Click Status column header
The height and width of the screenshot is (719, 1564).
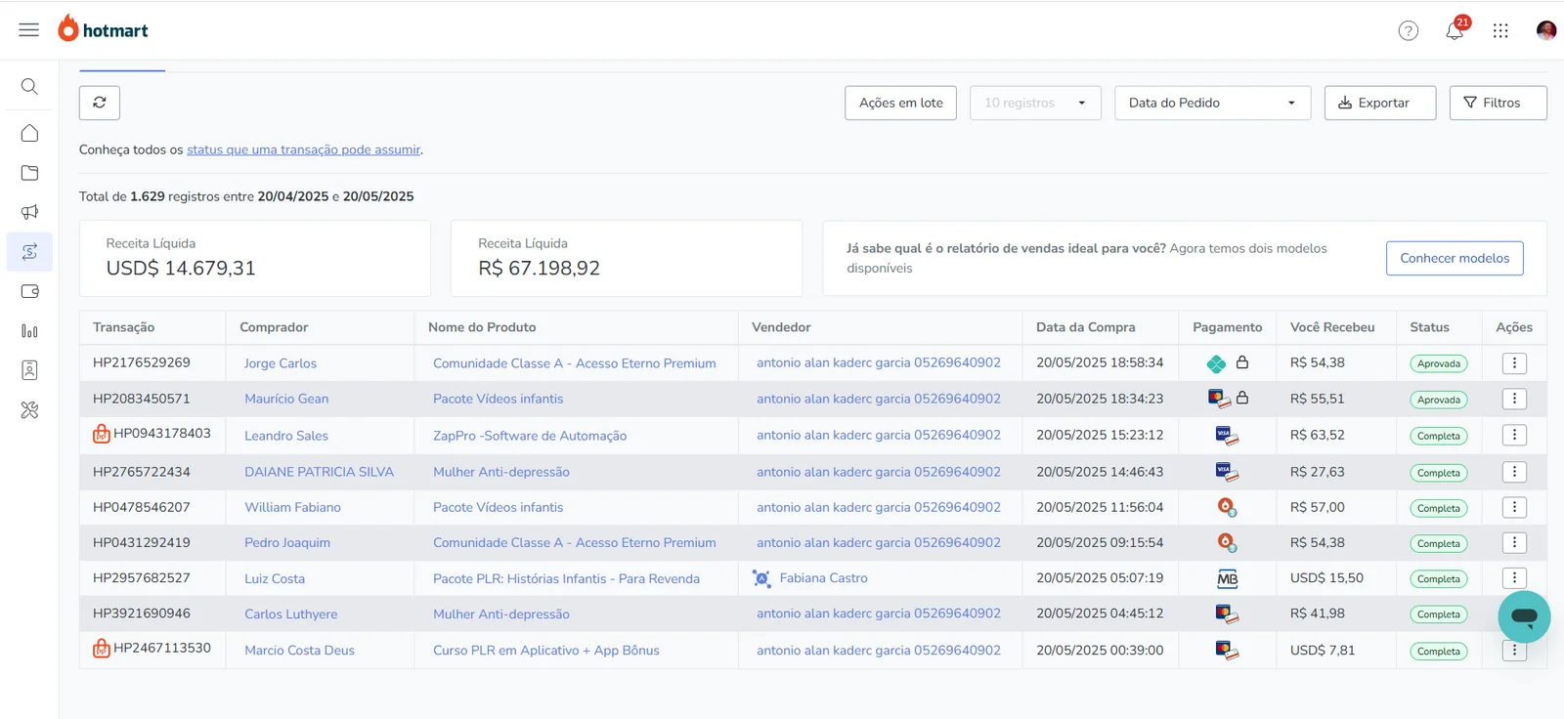1429,327
